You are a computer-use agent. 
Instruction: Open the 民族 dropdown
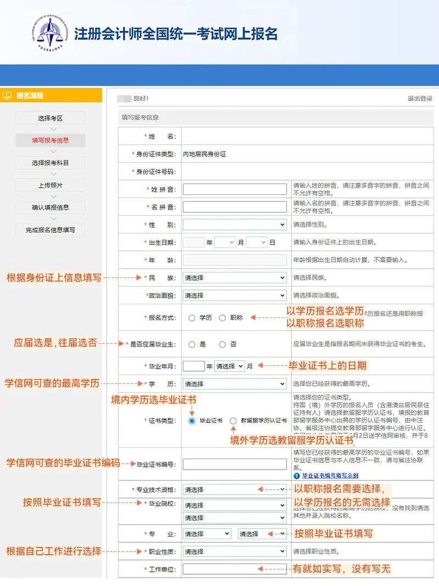(x=234, y=278)
